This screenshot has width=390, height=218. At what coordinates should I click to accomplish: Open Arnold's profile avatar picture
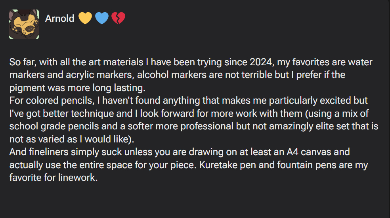[24, 24]
